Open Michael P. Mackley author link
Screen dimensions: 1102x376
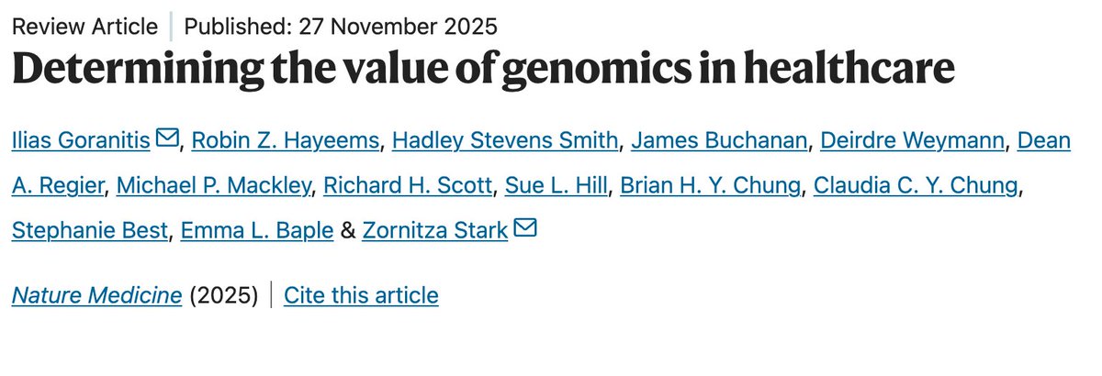215,186
